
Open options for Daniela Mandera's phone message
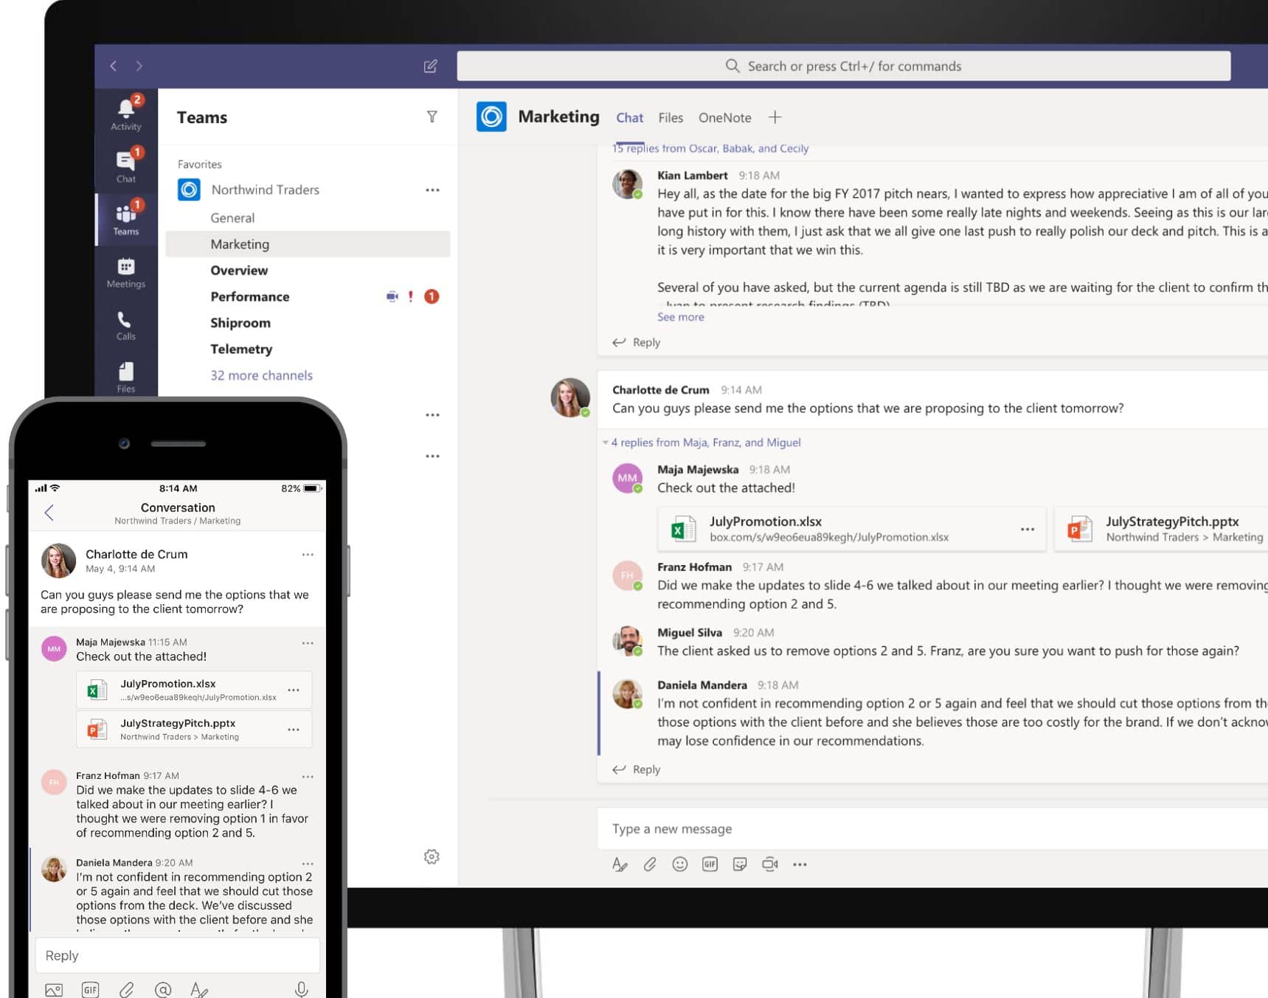308,864
